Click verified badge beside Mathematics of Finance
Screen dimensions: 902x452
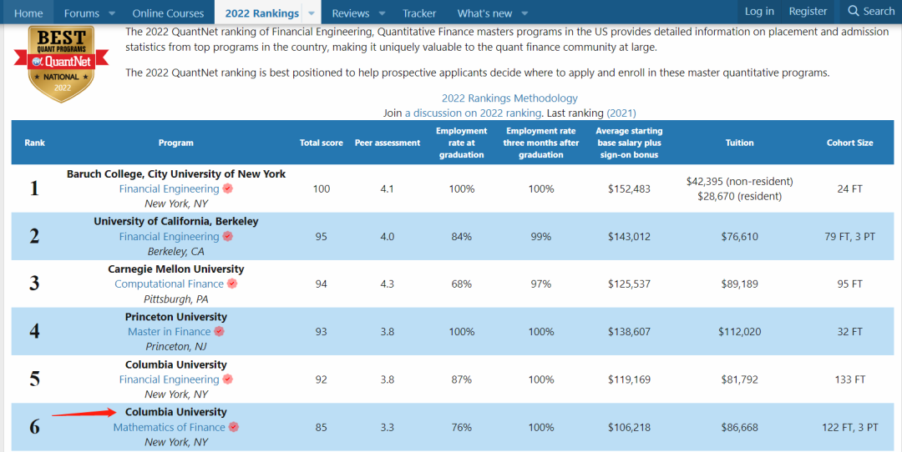(234, 427)
